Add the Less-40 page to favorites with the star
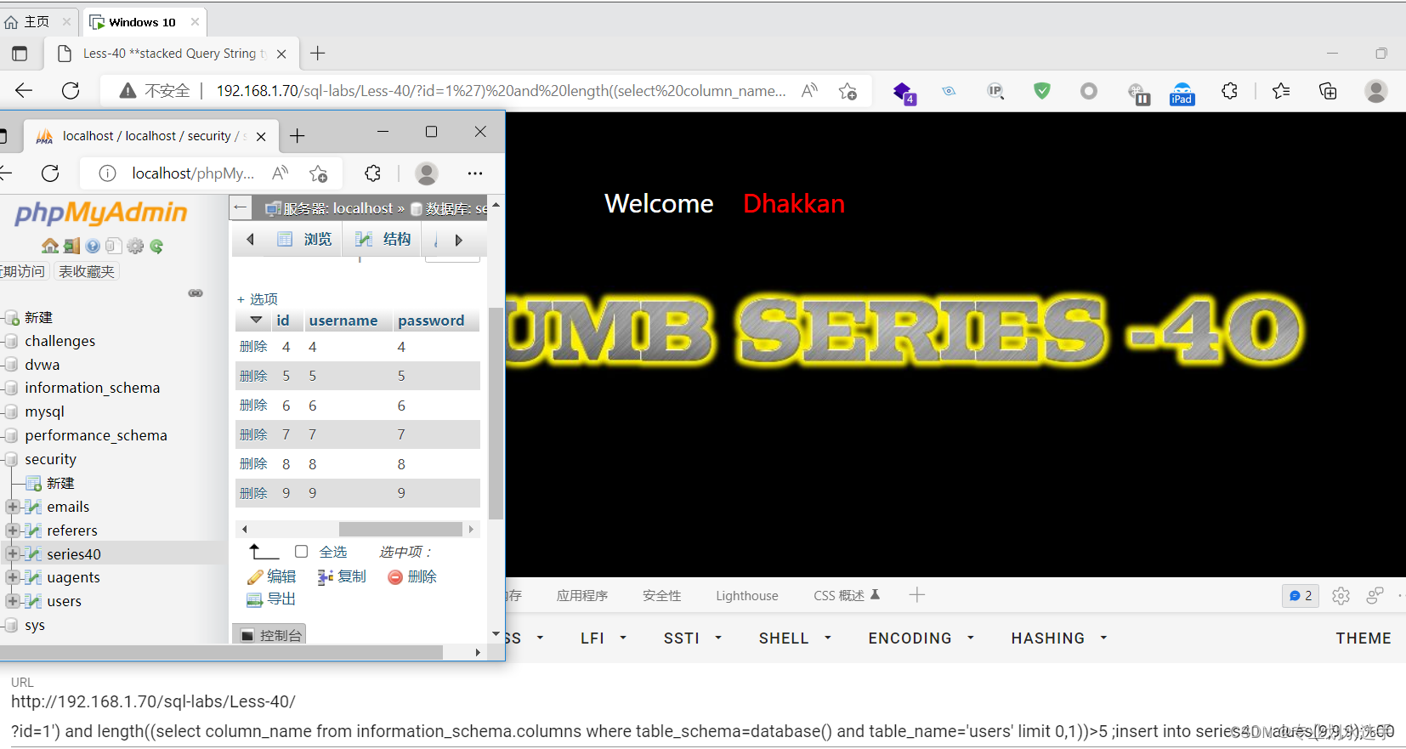1406x749 pixels. (848, 91)
